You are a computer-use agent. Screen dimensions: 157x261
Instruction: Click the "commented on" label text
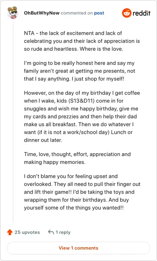[77, 13]
